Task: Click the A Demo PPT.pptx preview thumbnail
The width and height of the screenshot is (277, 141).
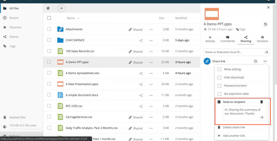Action: point(212,14)
